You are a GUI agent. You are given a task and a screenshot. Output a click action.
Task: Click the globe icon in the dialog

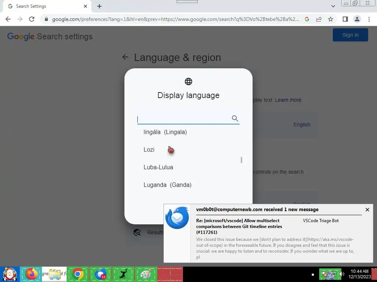(x=188, y=82)
